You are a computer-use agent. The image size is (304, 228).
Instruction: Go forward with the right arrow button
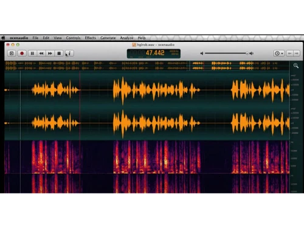[297, 54]
